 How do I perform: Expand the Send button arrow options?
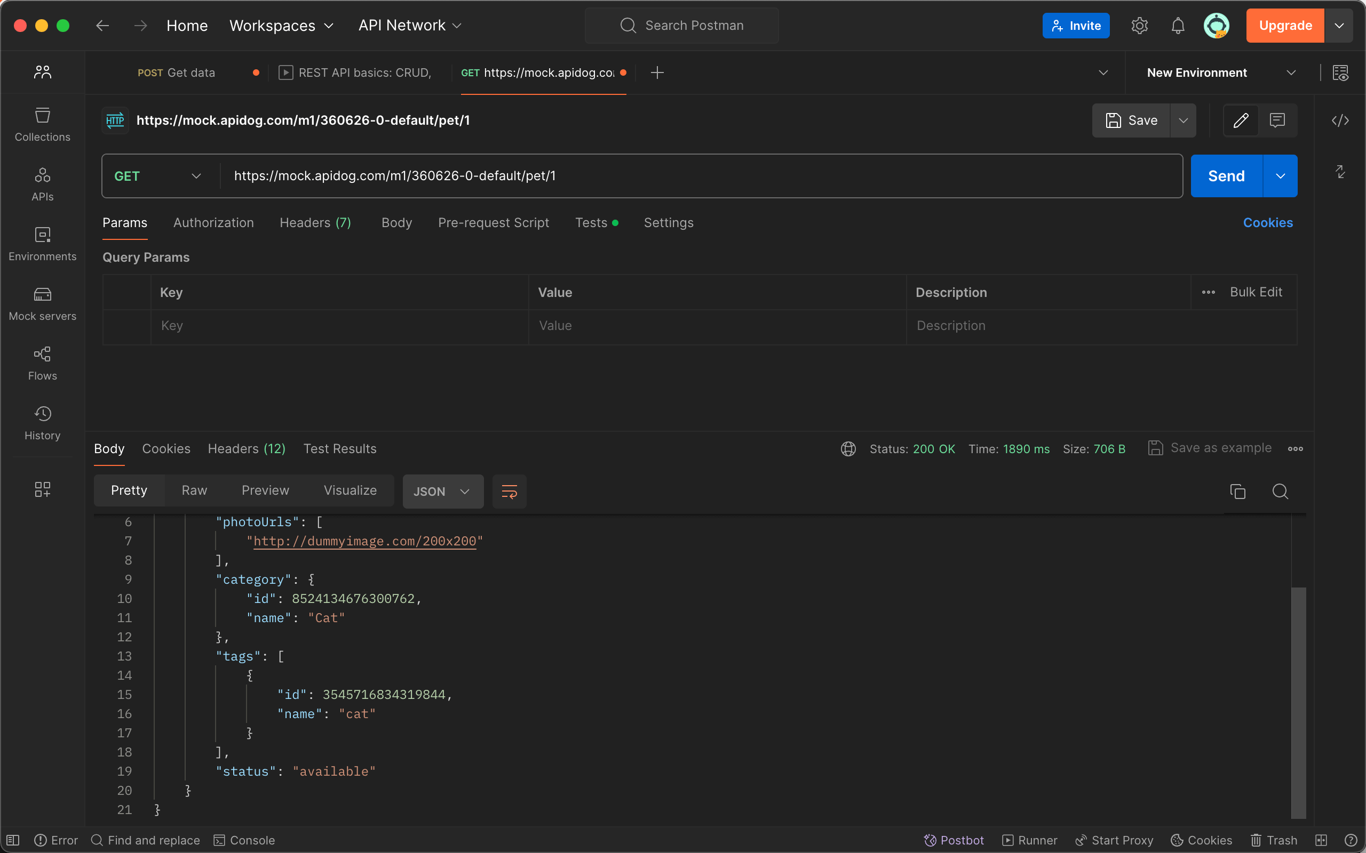pyautogui.click(x=1280, y=176)
